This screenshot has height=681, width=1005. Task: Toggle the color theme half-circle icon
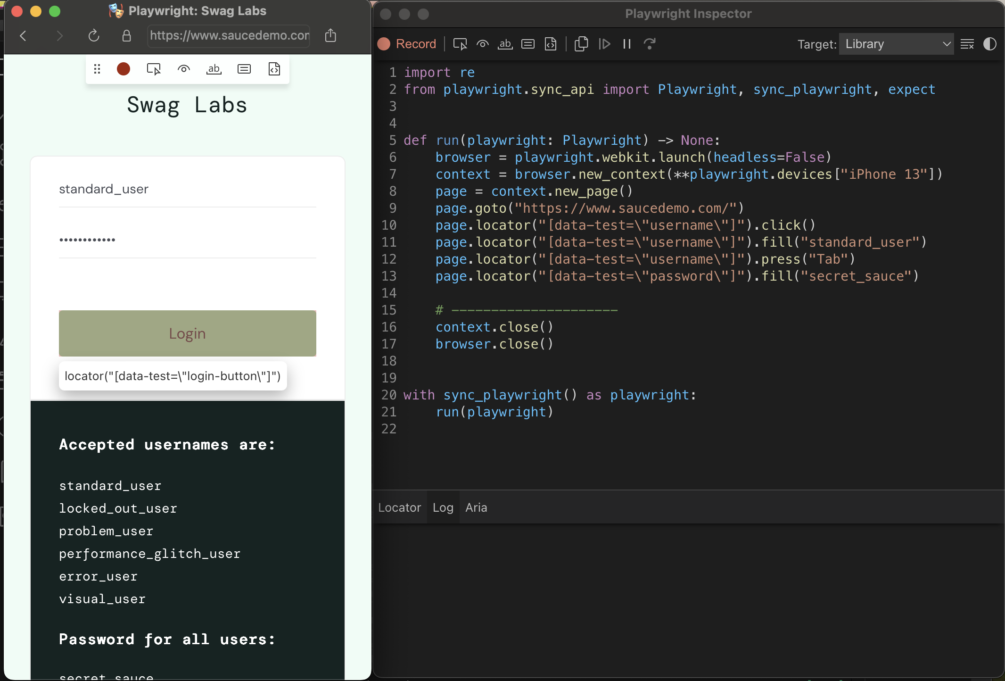[x=989, y=44]
